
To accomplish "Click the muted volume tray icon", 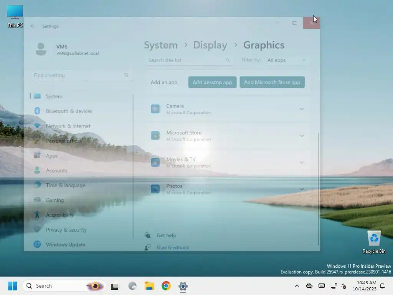I will [x=343, y=286].
